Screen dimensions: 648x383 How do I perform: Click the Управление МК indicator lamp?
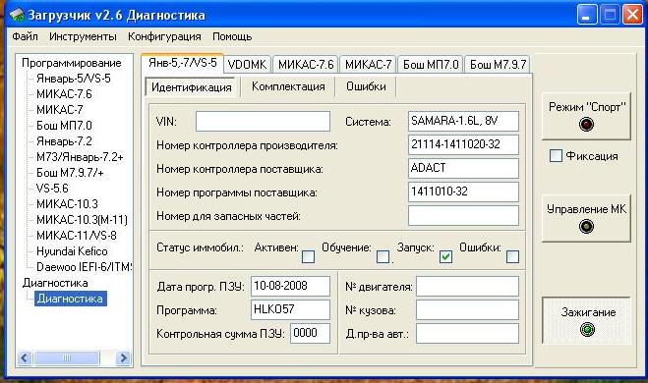(586, 226)
